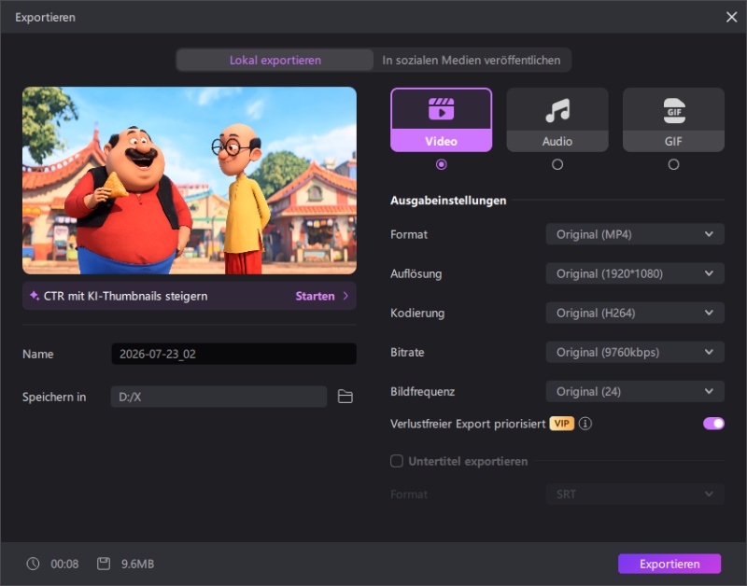Click the Name input field
The height and width of the screenshot is (586, 747).
click(x=234, y=354)
